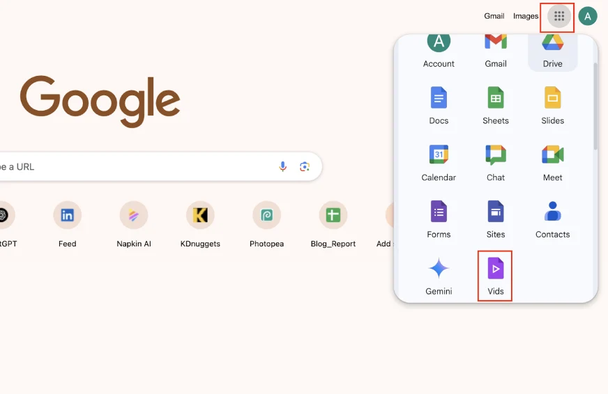Search by image with Google Lens
The image size is (608, 394).
[305, 166]
